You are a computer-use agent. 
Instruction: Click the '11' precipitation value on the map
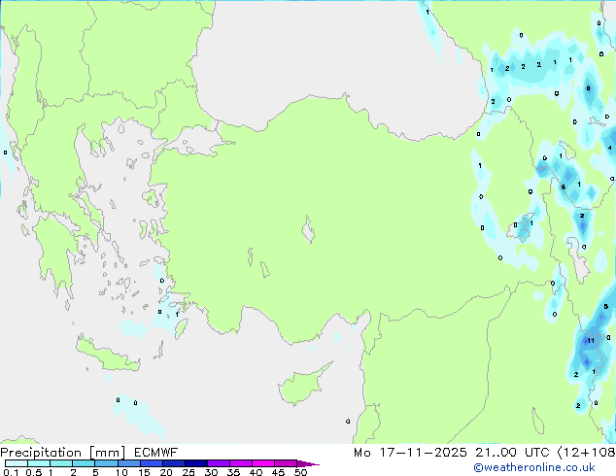click(x=591, y=341)
